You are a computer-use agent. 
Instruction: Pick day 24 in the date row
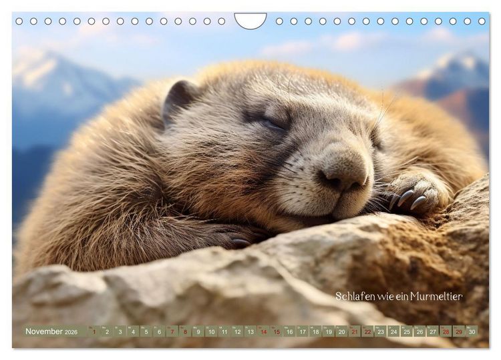click(394, 331)
